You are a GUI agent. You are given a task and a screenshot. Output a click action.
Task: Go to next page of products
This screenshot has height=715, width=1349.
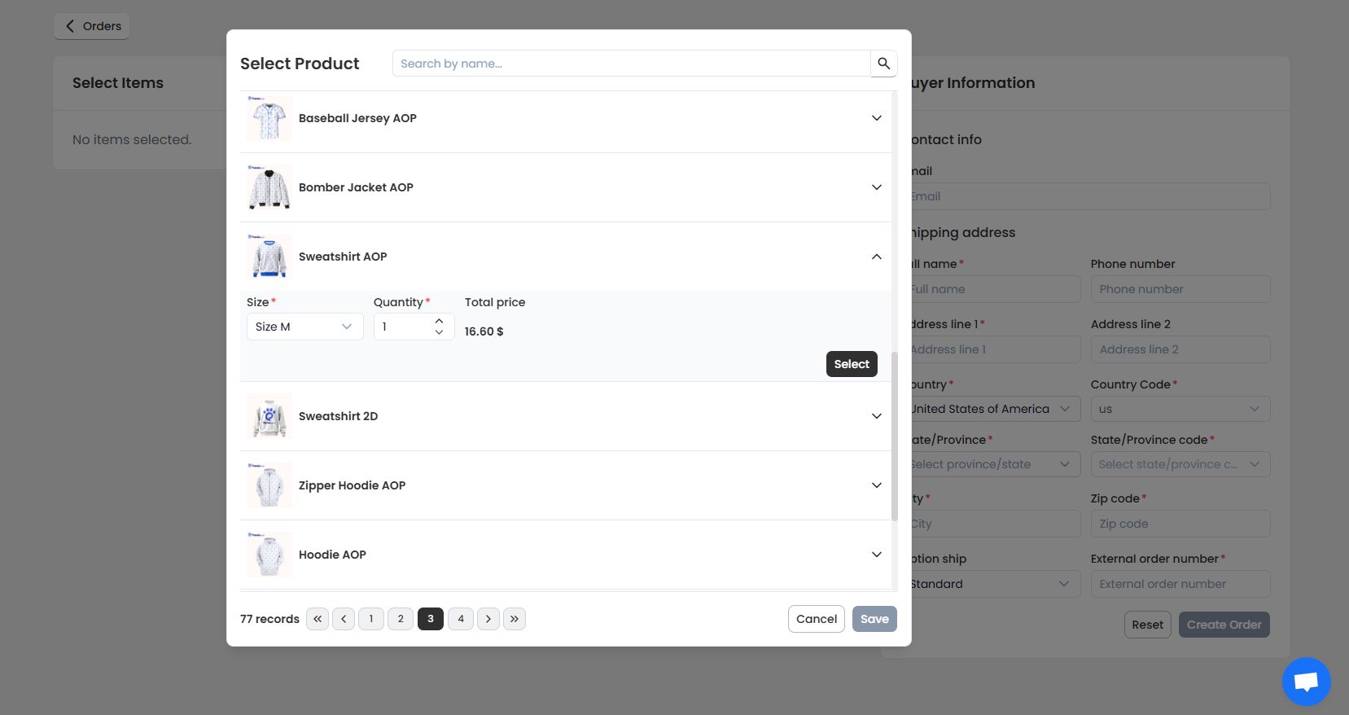click(x=488, y=619)
